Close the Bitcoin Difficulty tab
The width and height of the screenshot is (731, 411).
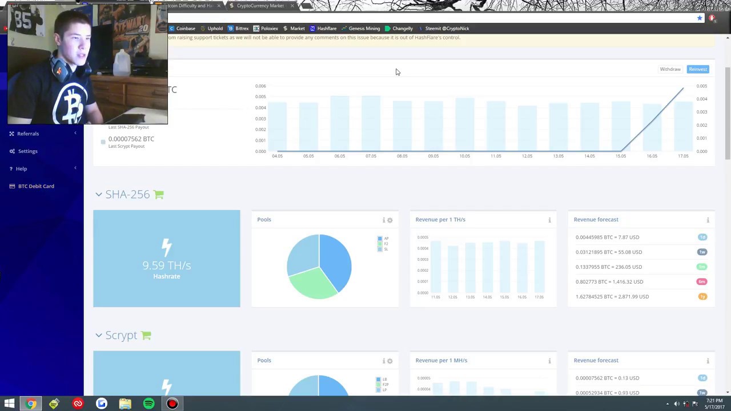tap(218, 6)
